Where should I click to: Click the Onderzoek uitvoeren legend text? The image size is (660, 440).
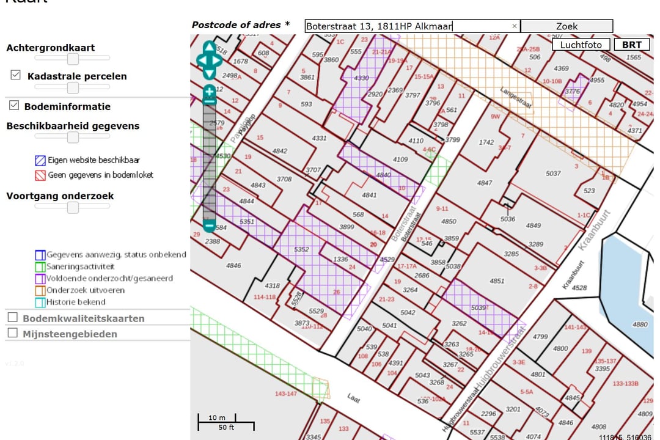(x=86, y=290)
